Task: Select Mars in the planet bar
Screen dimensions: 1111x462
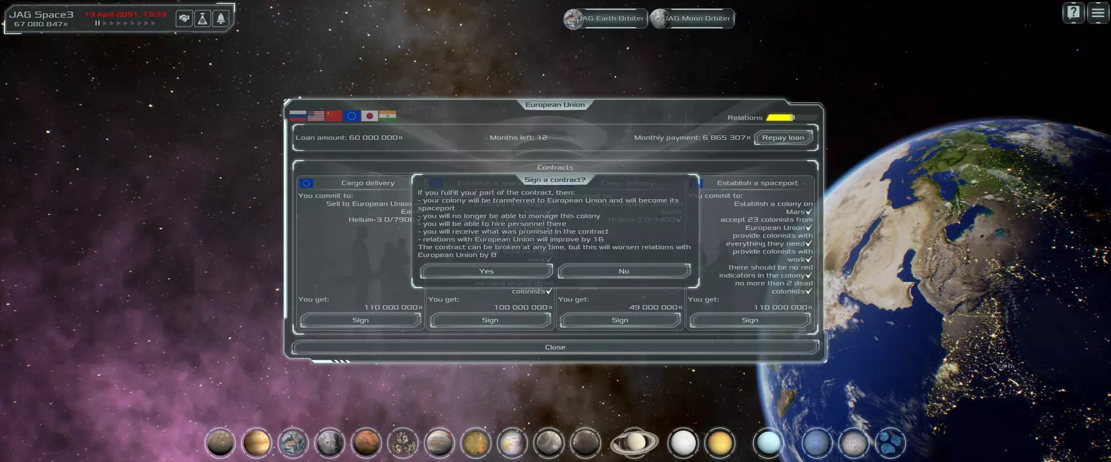Action: (x=366, y=443)
